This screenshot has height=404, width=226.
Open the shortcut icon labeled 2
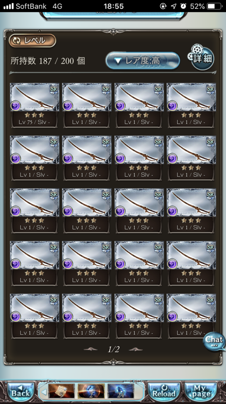[91, 391]
